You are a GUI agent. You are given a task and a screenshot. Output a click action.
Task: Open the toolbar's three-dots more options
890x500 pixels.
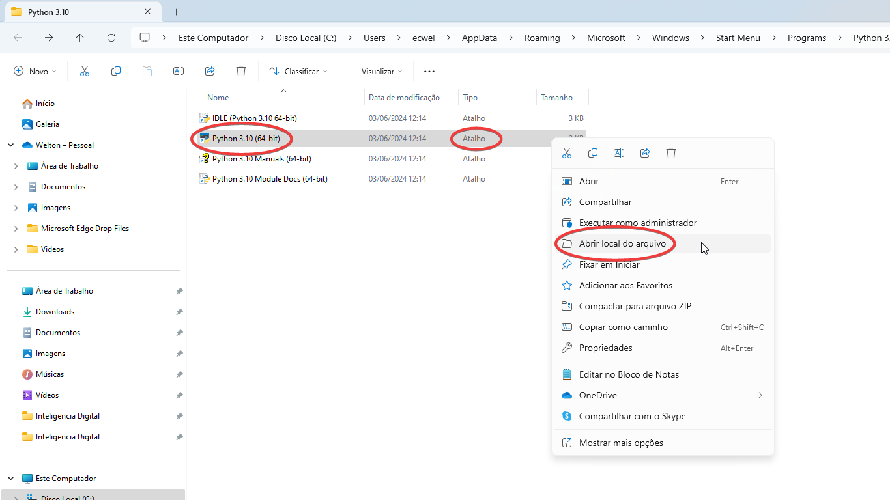coord(429,71)
